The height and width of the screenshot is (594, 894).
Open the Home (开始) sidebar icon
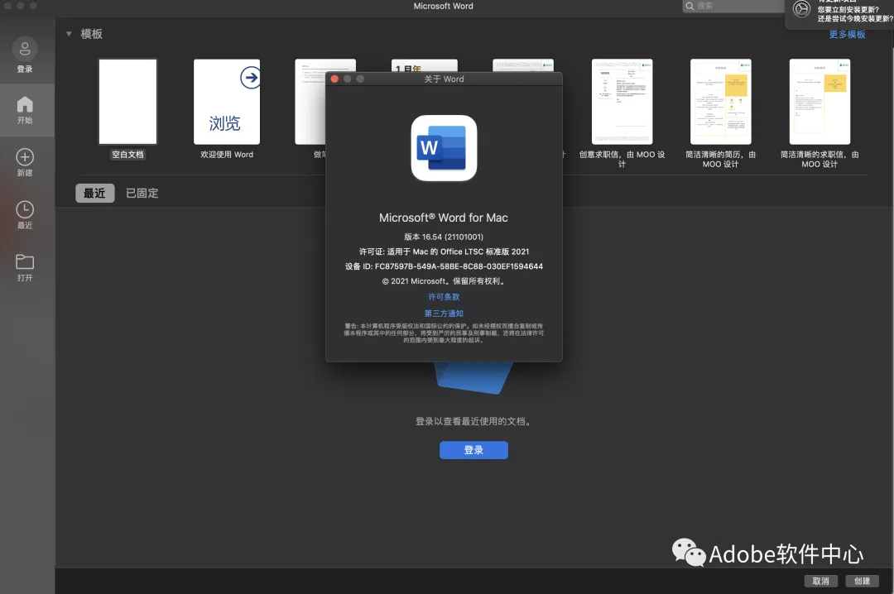pyautogui.click(x=25, y=105)
